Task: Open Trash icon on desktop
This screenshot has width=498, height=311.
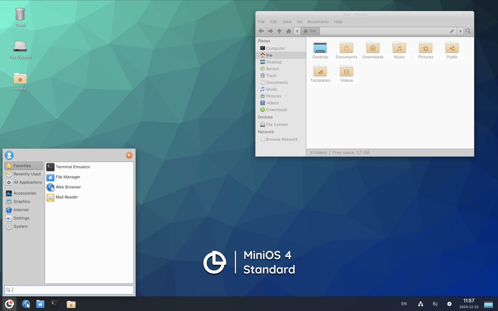Action: click(x=20, y=17)
